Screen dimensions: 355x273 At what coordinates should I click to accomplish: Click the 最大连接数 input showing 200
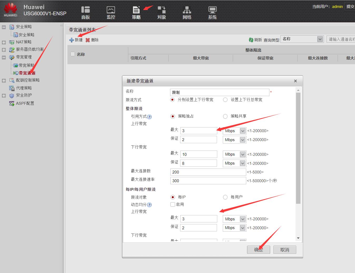click(208, 172)
